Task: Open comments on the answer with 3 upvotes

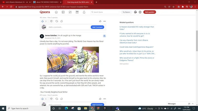Action: 61,21
